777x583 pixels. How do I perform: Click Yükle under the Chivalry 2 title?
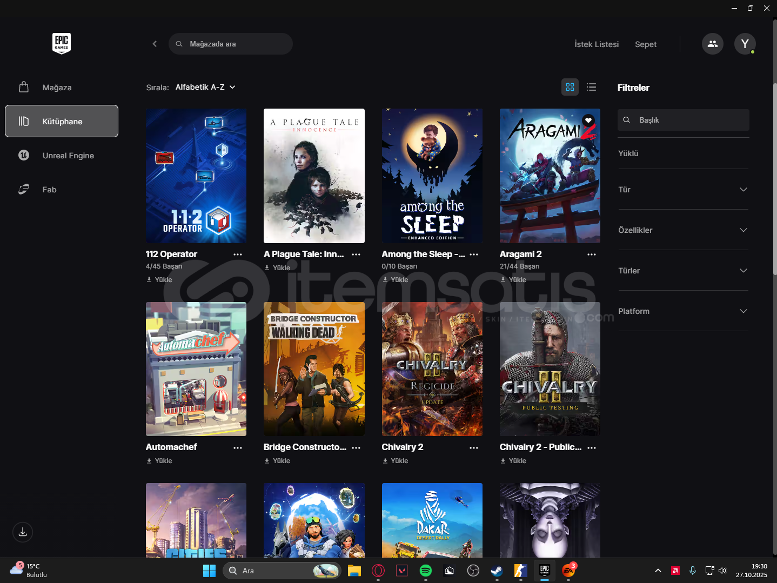(396, 461)
